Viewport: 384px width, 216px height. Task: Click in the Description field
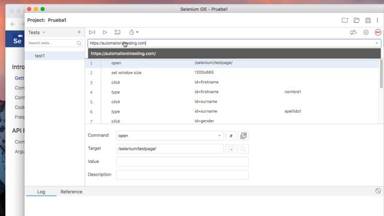pyautogui.click(x=182, y=175)
